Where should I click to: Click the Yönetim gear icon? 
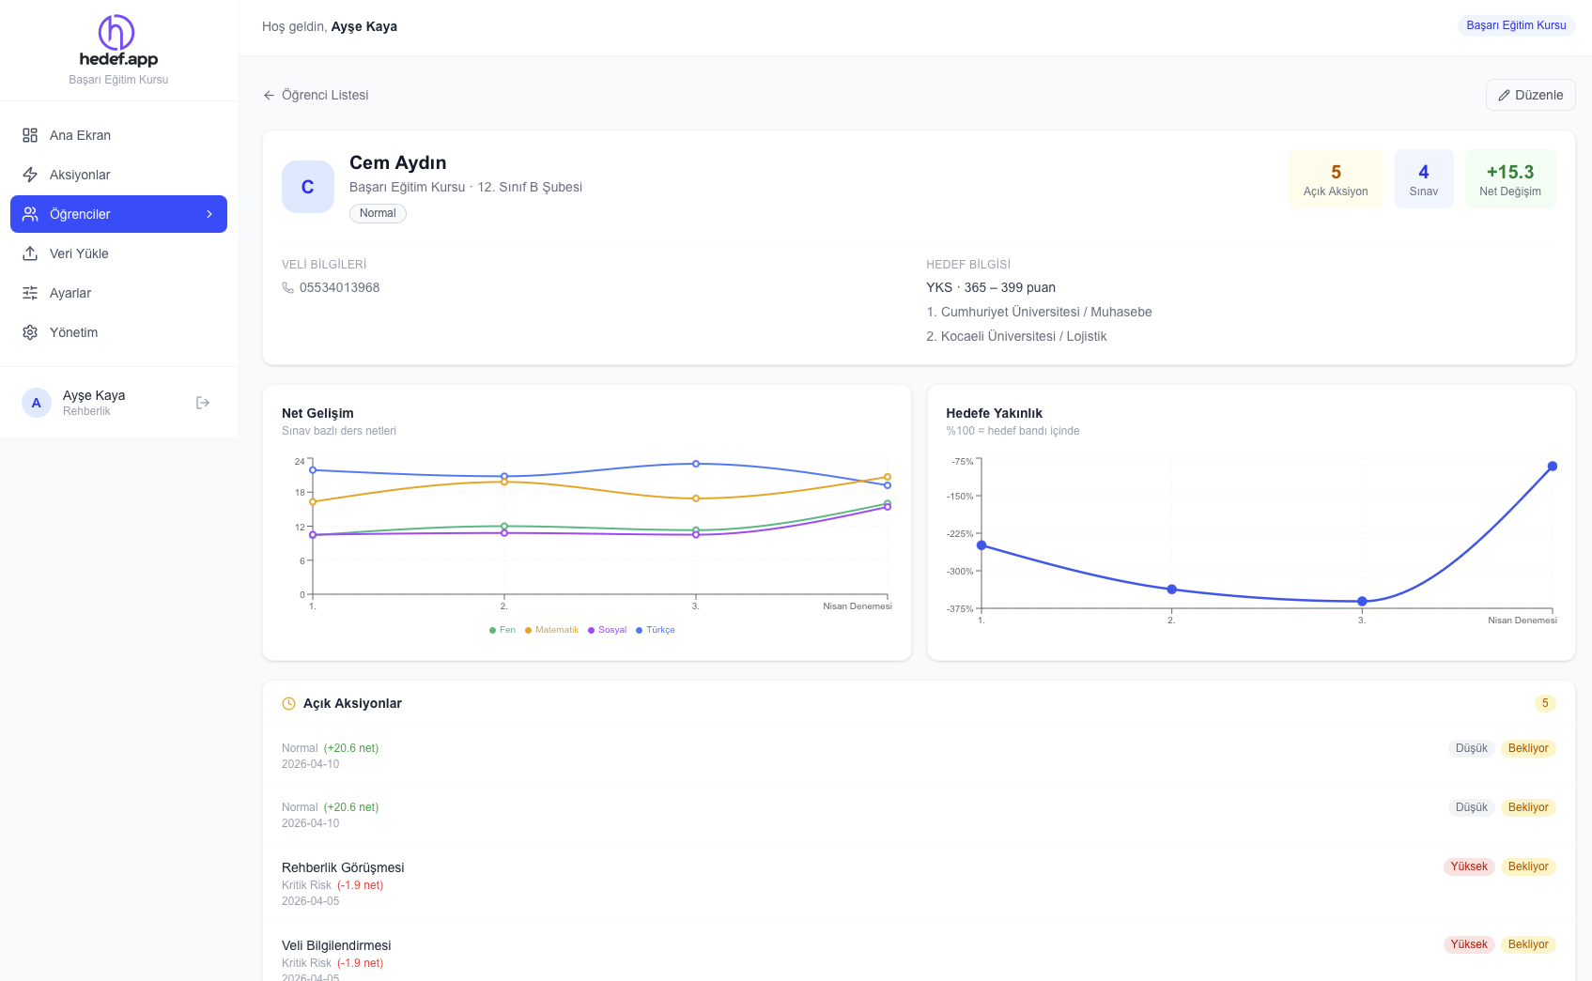pos(30,332)
